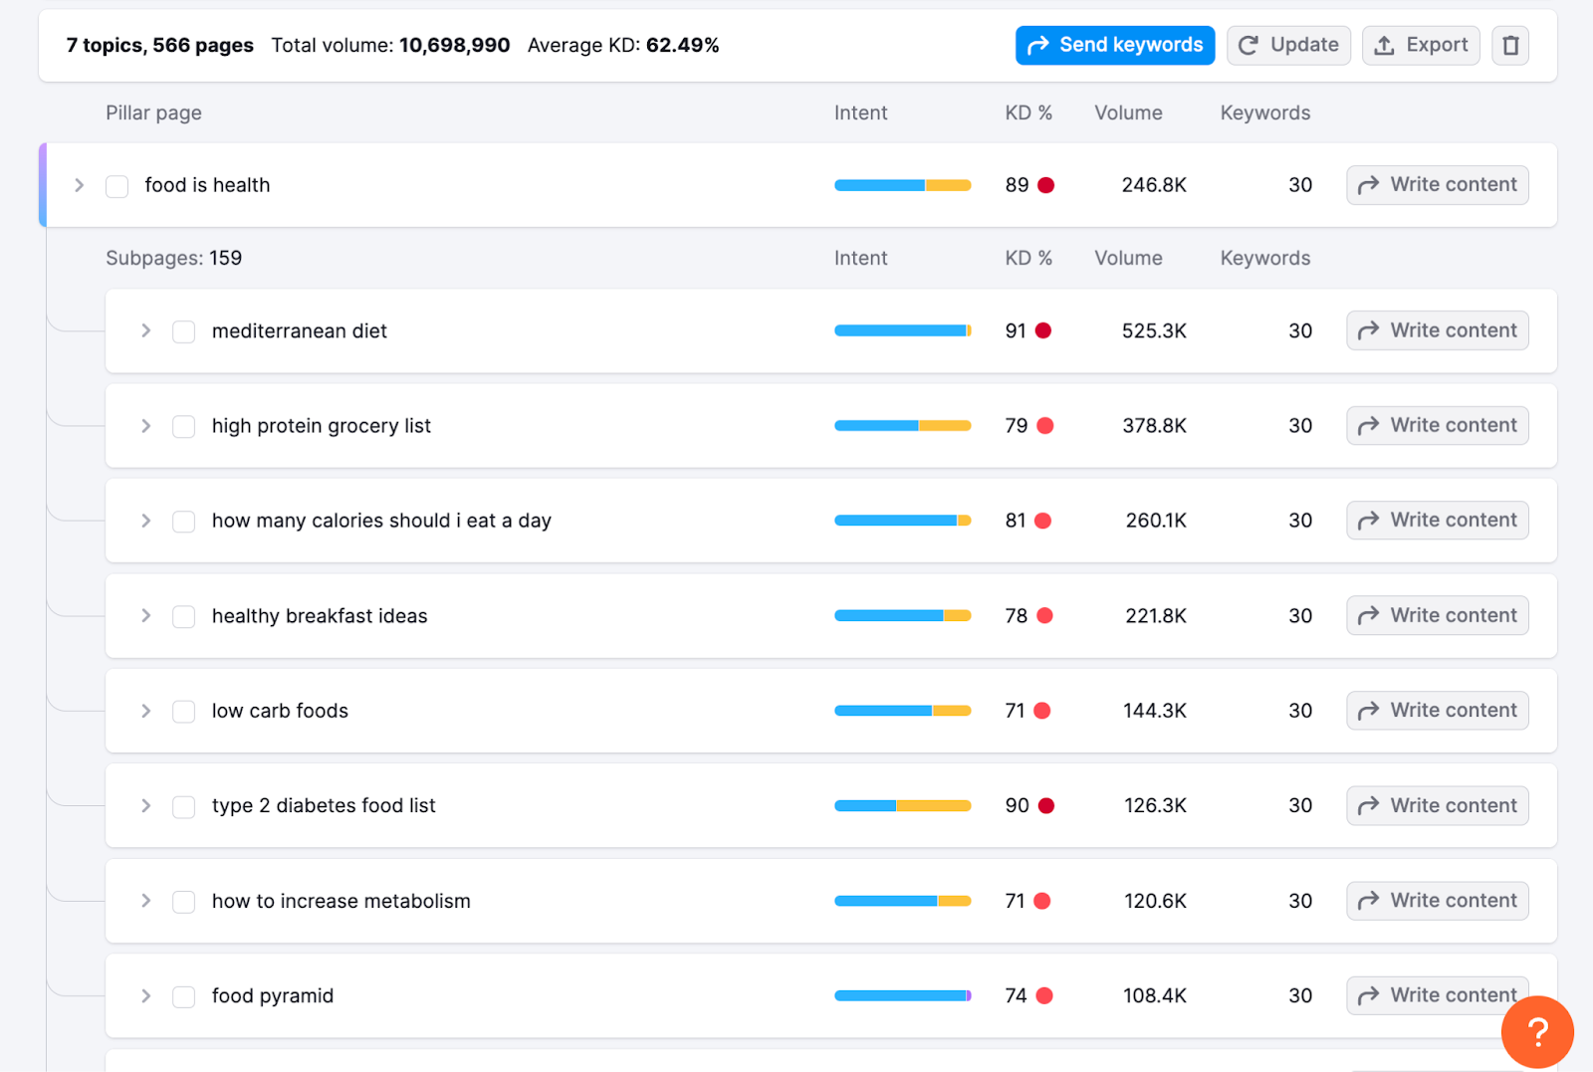The image size is (1593, 1072).
Task: Expand how to increase metabolism row
Action: 146,901
